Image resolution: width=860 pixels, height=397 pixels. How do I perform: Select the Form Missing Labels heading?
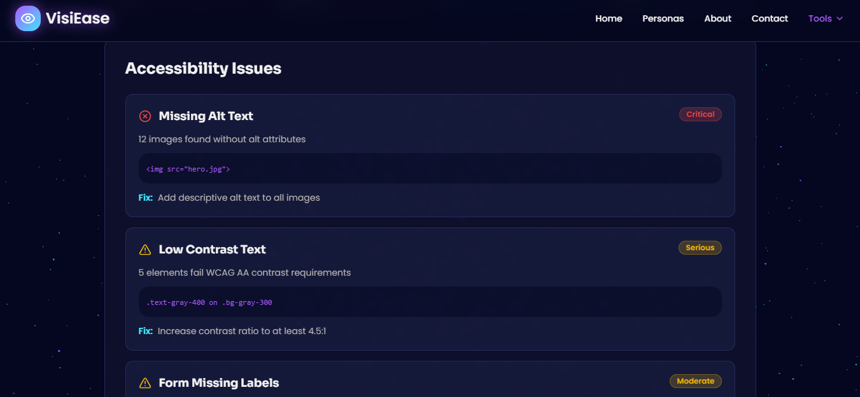click(219, 383)
